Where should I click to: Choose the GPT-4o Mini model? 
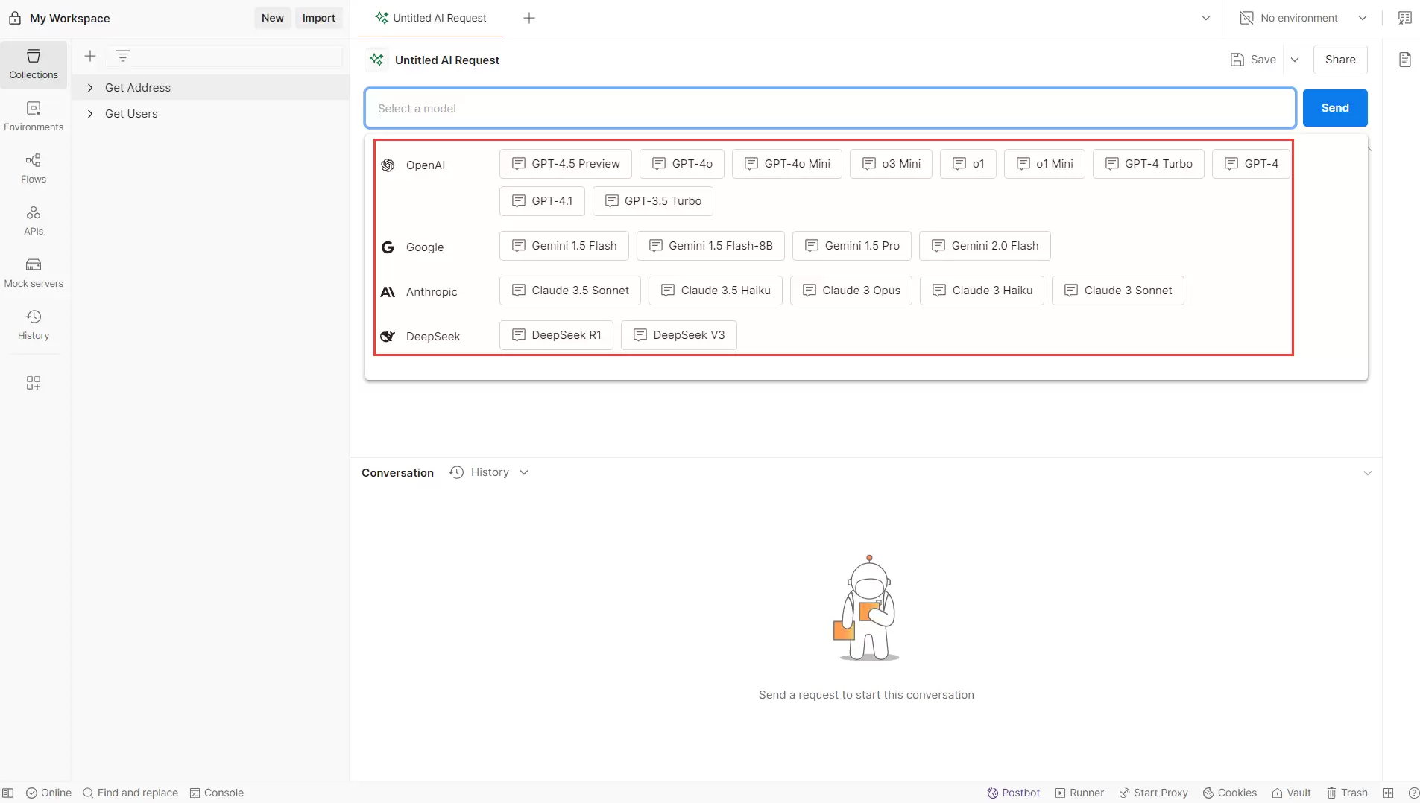[787, 164]
